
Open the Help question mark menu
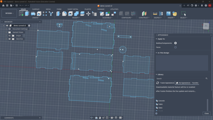pos(206,6)
